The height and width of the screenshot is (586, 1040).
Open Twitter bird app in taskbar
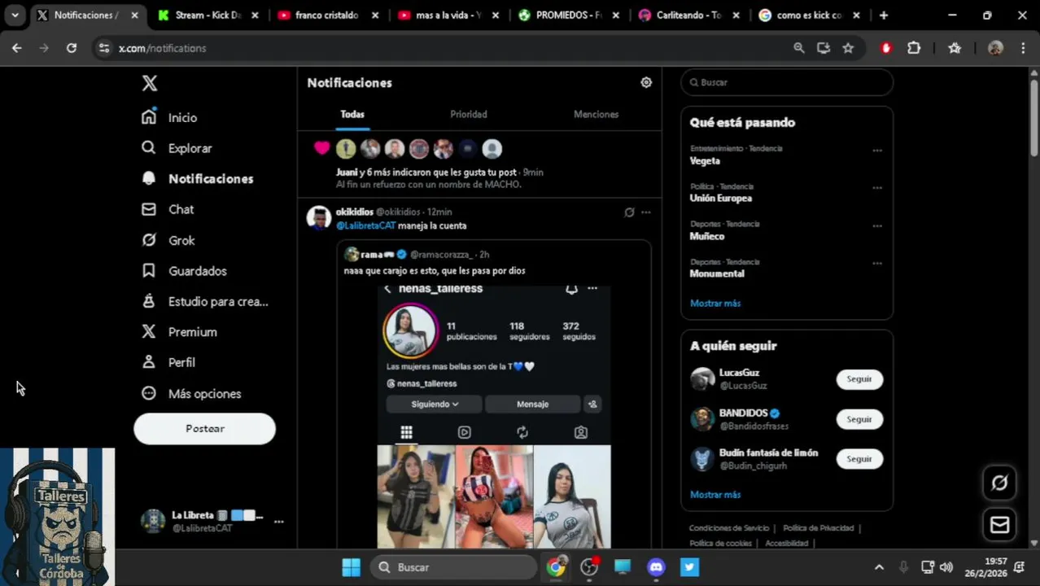coord(689,567)
